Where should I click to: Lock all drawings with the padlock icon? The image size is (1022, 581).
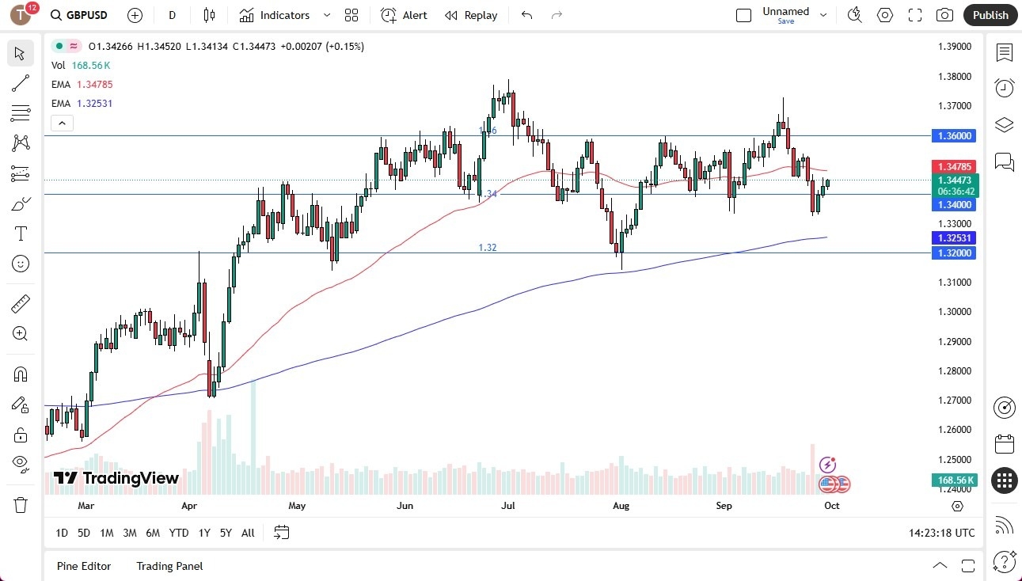20,434
